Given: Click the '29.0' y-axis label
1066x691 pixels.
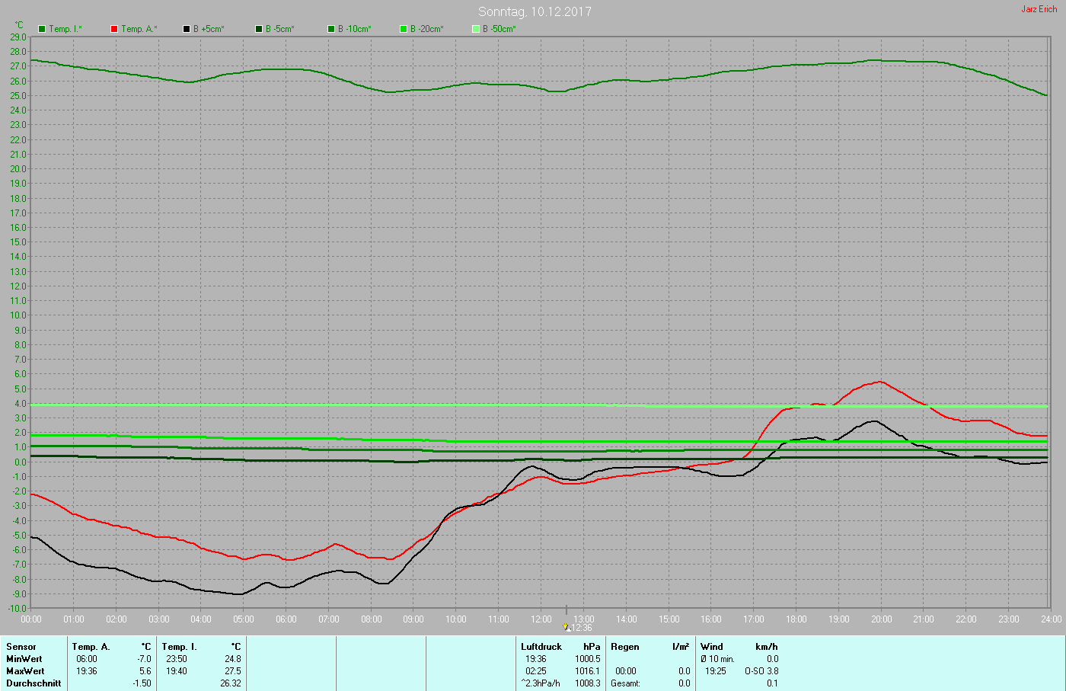Looking at the screenshot, I should pyautogui.click(x=18, y=37).
